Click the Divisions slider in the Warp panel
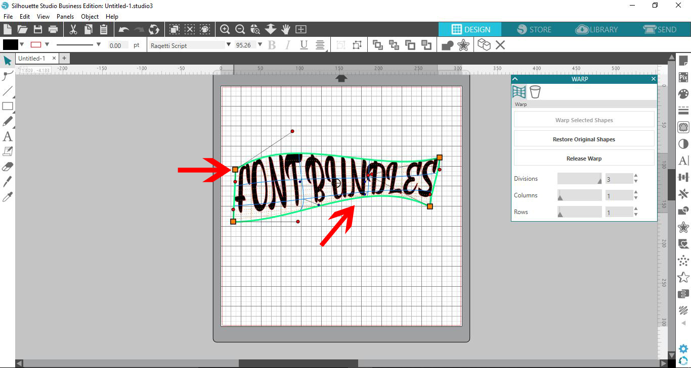The image size is (691, 368). (x=579, y=178)
